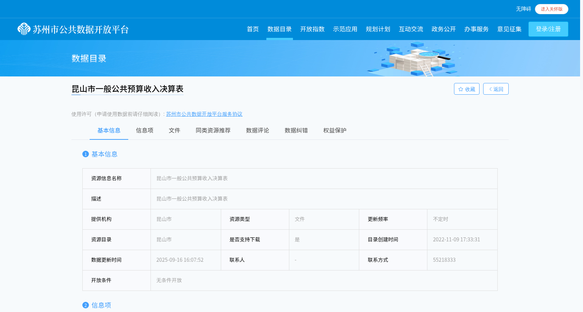Click the 数据更新时间 label cell

(x=117, y=260)
